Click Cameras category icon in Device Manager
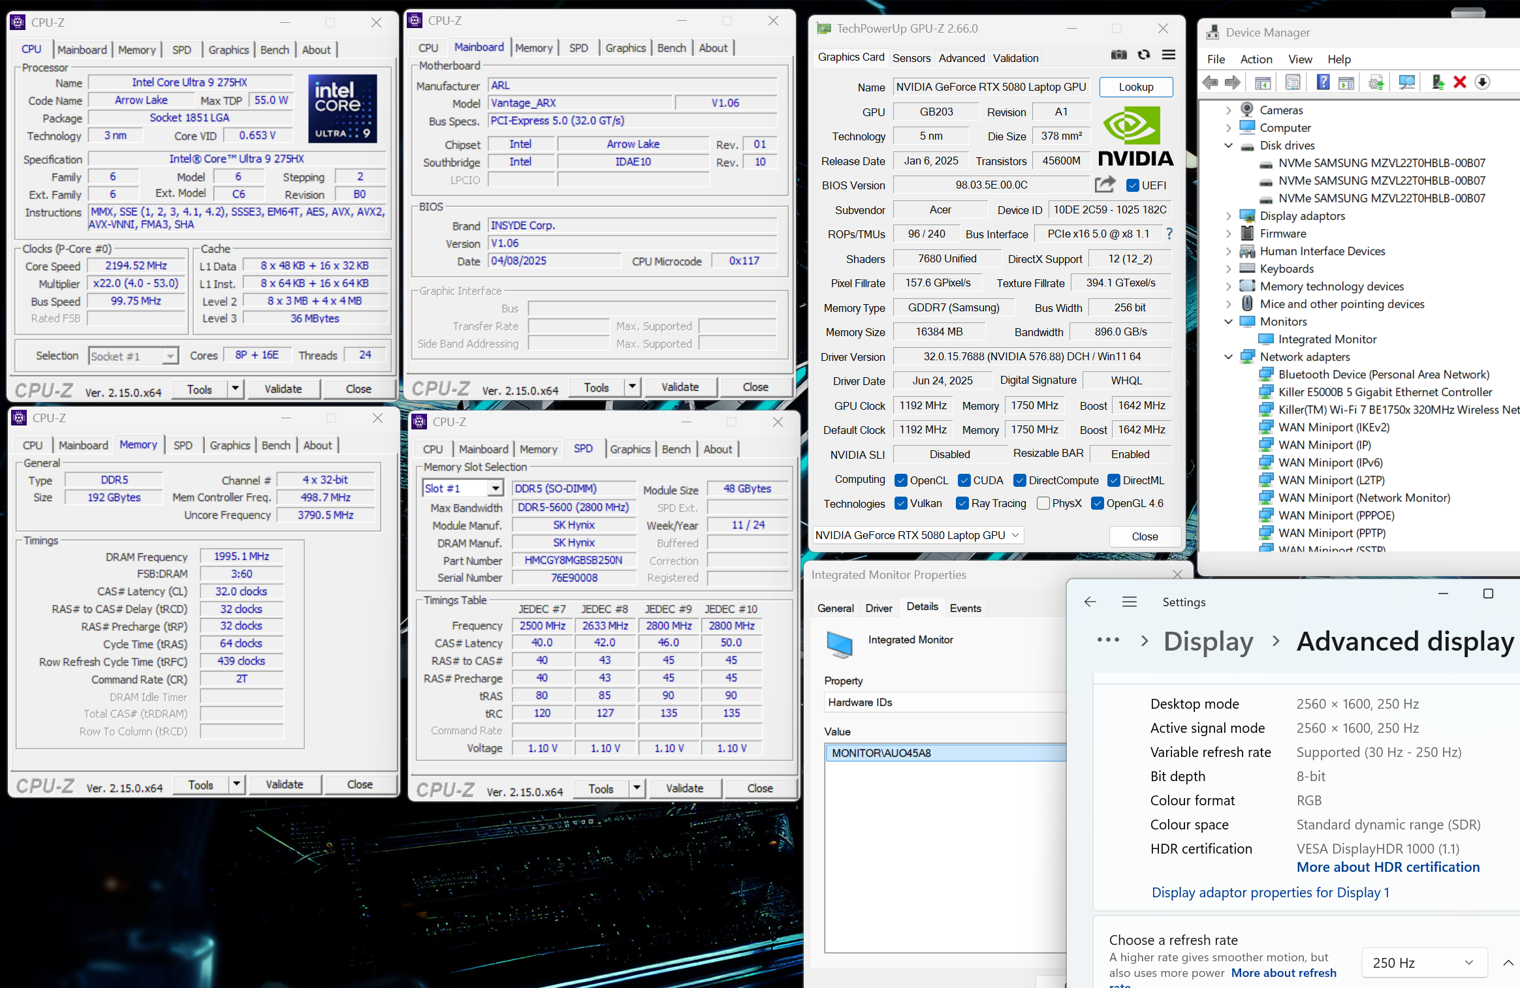Viewport: 1520px width, 988px height. point(1247,110)
